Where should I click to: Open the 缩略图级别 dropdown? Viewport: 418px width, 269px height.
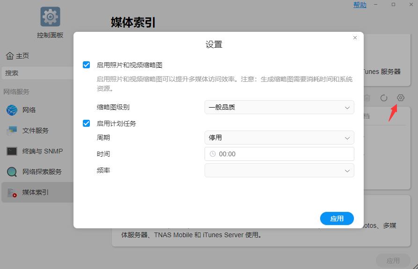click(x=279, y=107)
